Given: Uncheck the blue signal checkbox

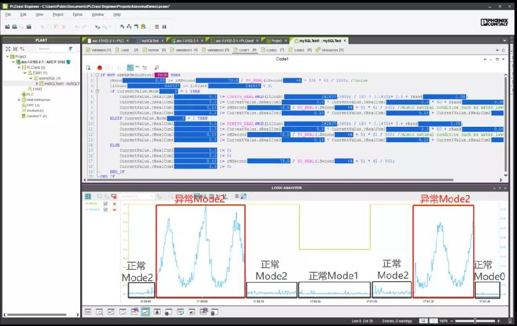Looking at the screenshot, I should click(x=106, y=210).
